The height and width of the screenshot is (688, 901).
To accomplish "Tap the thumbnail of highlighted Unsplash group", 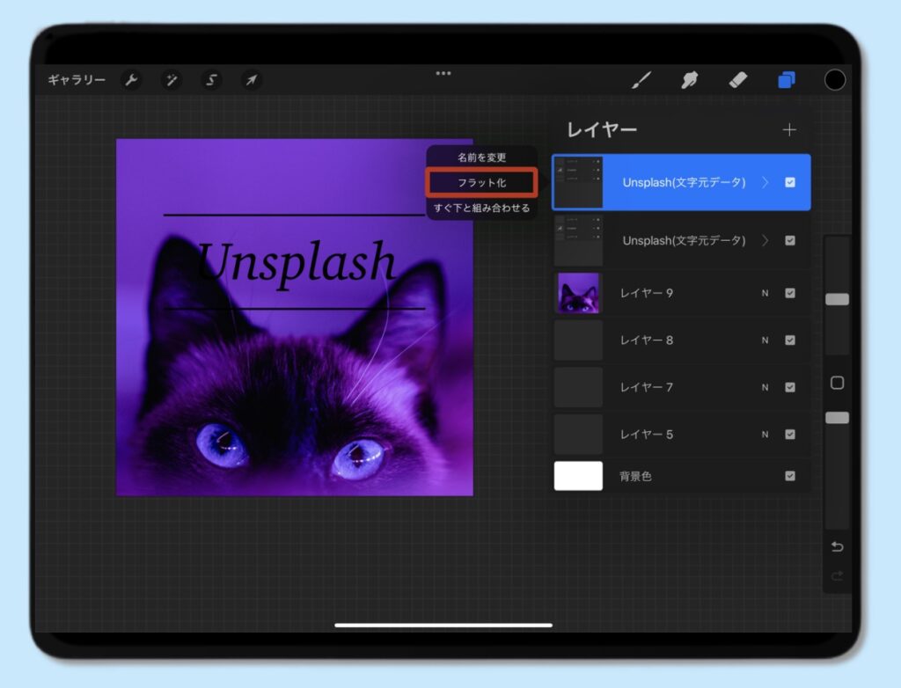I will [578, 181].
